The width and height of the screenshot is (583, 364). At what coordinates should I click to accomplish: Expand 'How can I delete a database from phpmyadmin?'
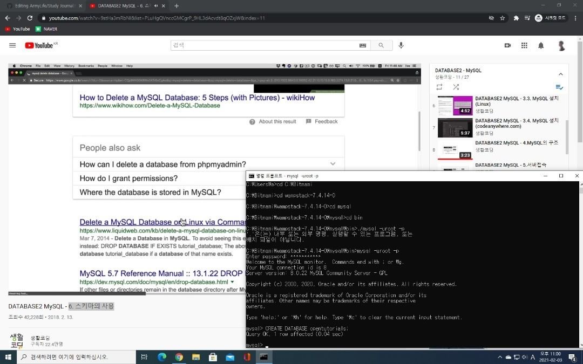(x=208, y=164)
